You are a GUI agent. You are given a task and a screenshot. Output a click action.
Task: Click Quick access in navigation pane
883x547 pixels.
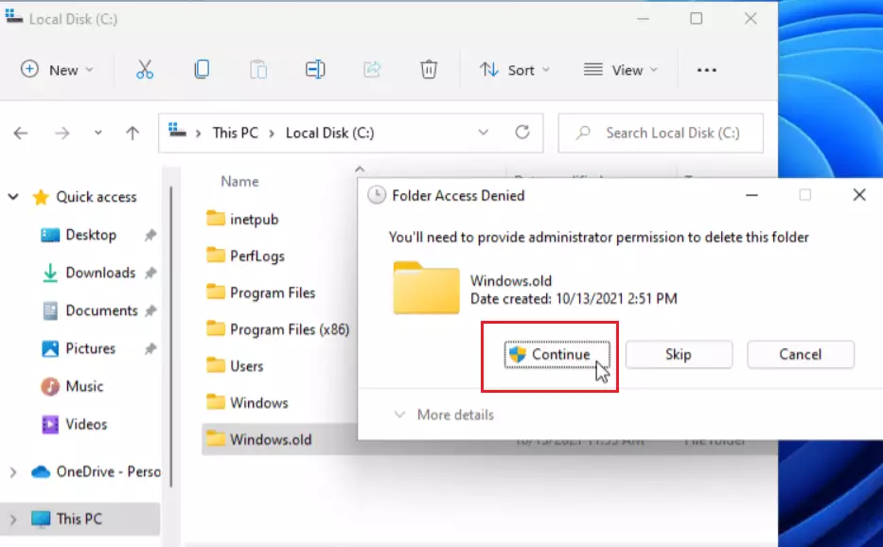97,197
